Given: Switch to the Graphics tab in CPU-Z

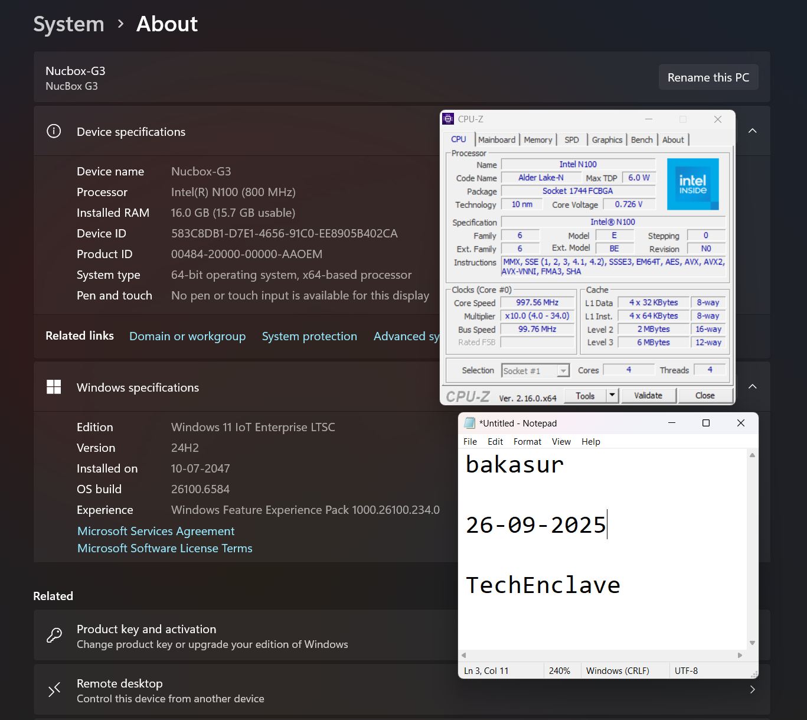Looking at the screenshot, I should [x=607, y=140].
